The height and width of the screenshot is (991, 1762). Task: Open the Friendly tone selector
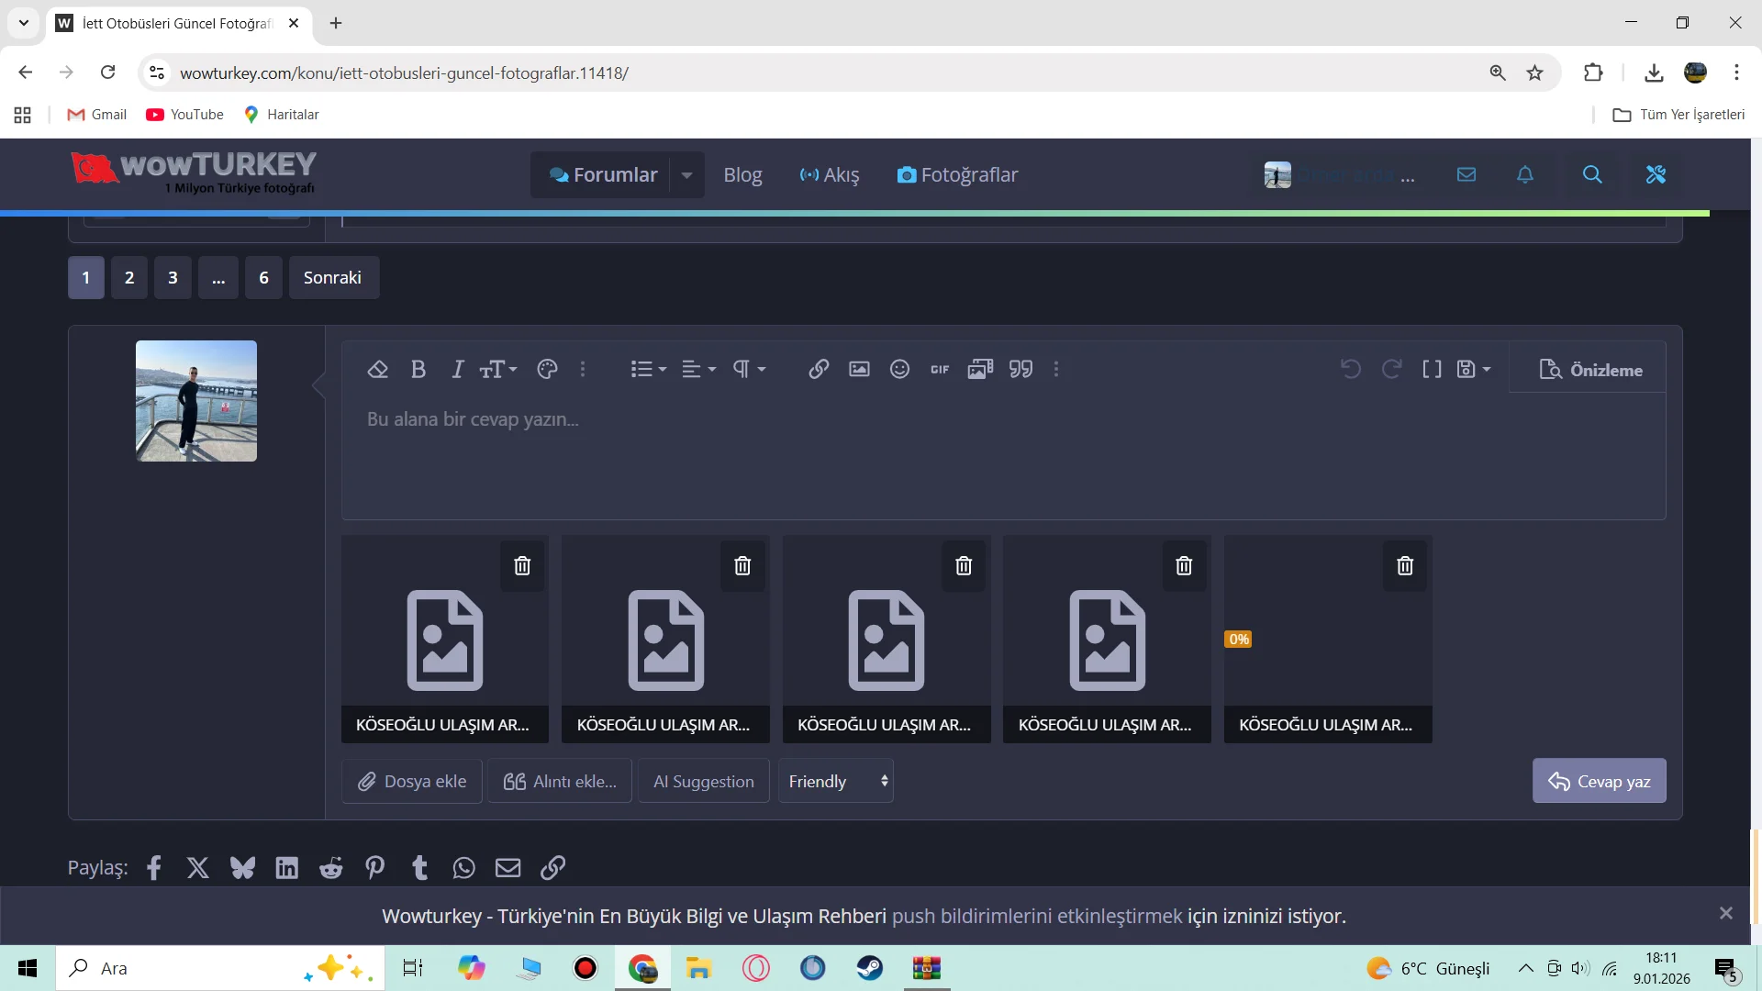(836, 781)
